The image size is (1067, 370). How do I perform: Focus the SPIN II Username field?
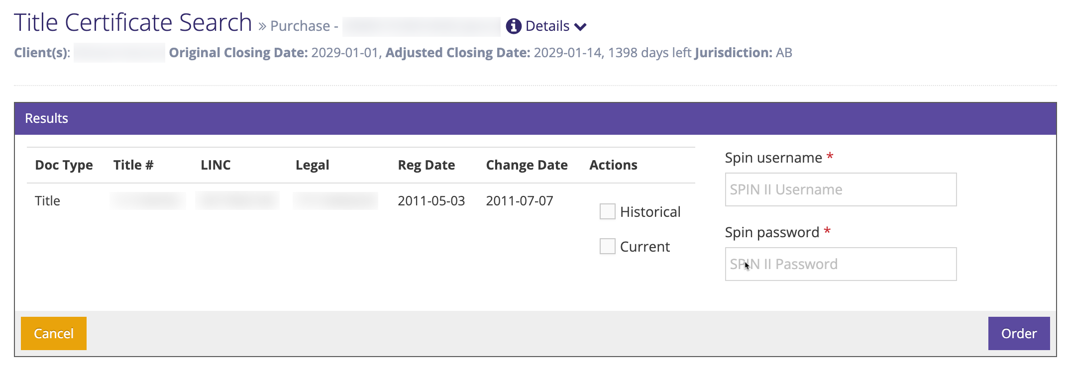tap(841, 189)
